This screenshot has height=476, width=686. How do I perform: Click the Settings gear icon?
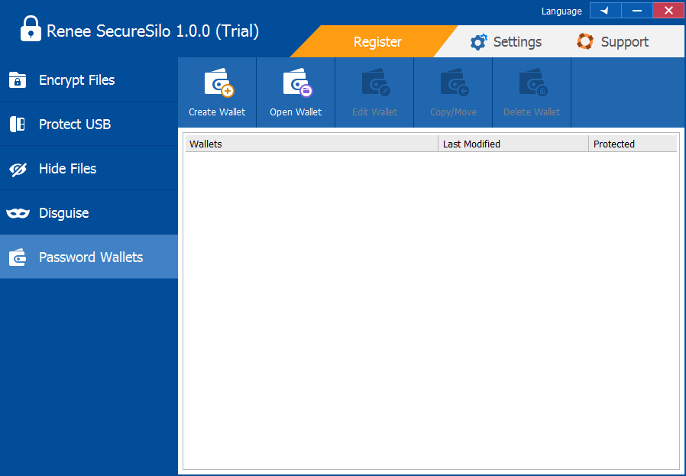[x=478, y=42]
